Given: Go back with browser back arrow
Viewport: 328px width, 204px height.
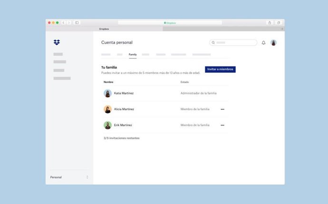Looking at the screenshot, I should click(x=63, y=23).
